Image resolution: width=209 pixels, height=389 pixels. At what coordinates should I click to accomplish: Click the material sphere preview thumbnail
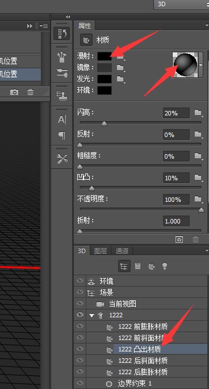point(185,65)
